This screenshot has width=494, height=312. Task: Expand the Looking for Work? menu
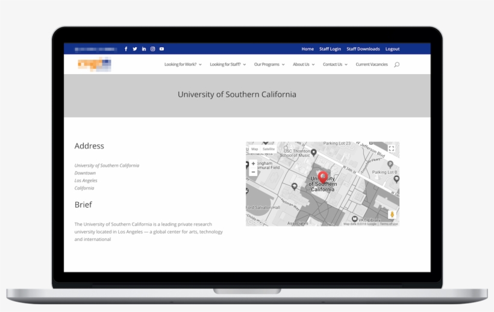(x=183, y=65)
